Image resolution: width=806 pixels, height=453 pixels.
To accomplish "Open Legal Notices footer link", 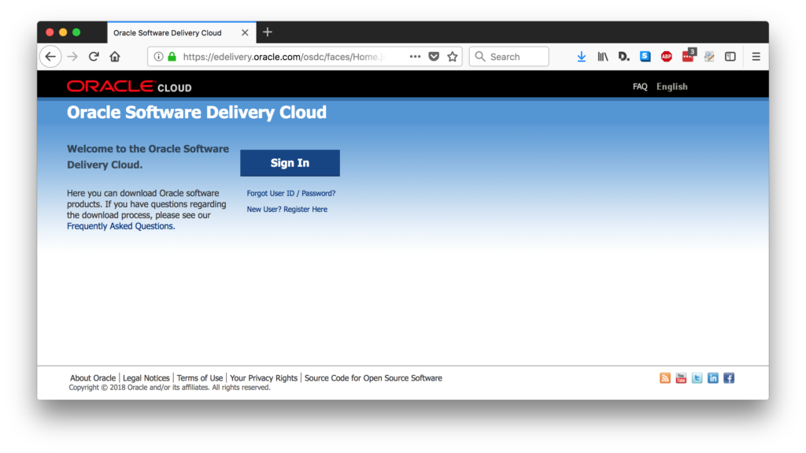I will coord(146,378).
